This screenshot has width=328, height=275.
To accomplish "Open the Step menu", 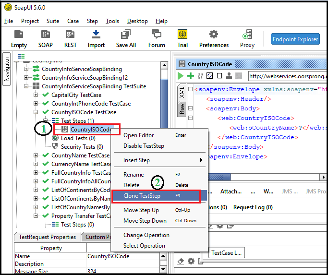I will click(x=92, y=21).
